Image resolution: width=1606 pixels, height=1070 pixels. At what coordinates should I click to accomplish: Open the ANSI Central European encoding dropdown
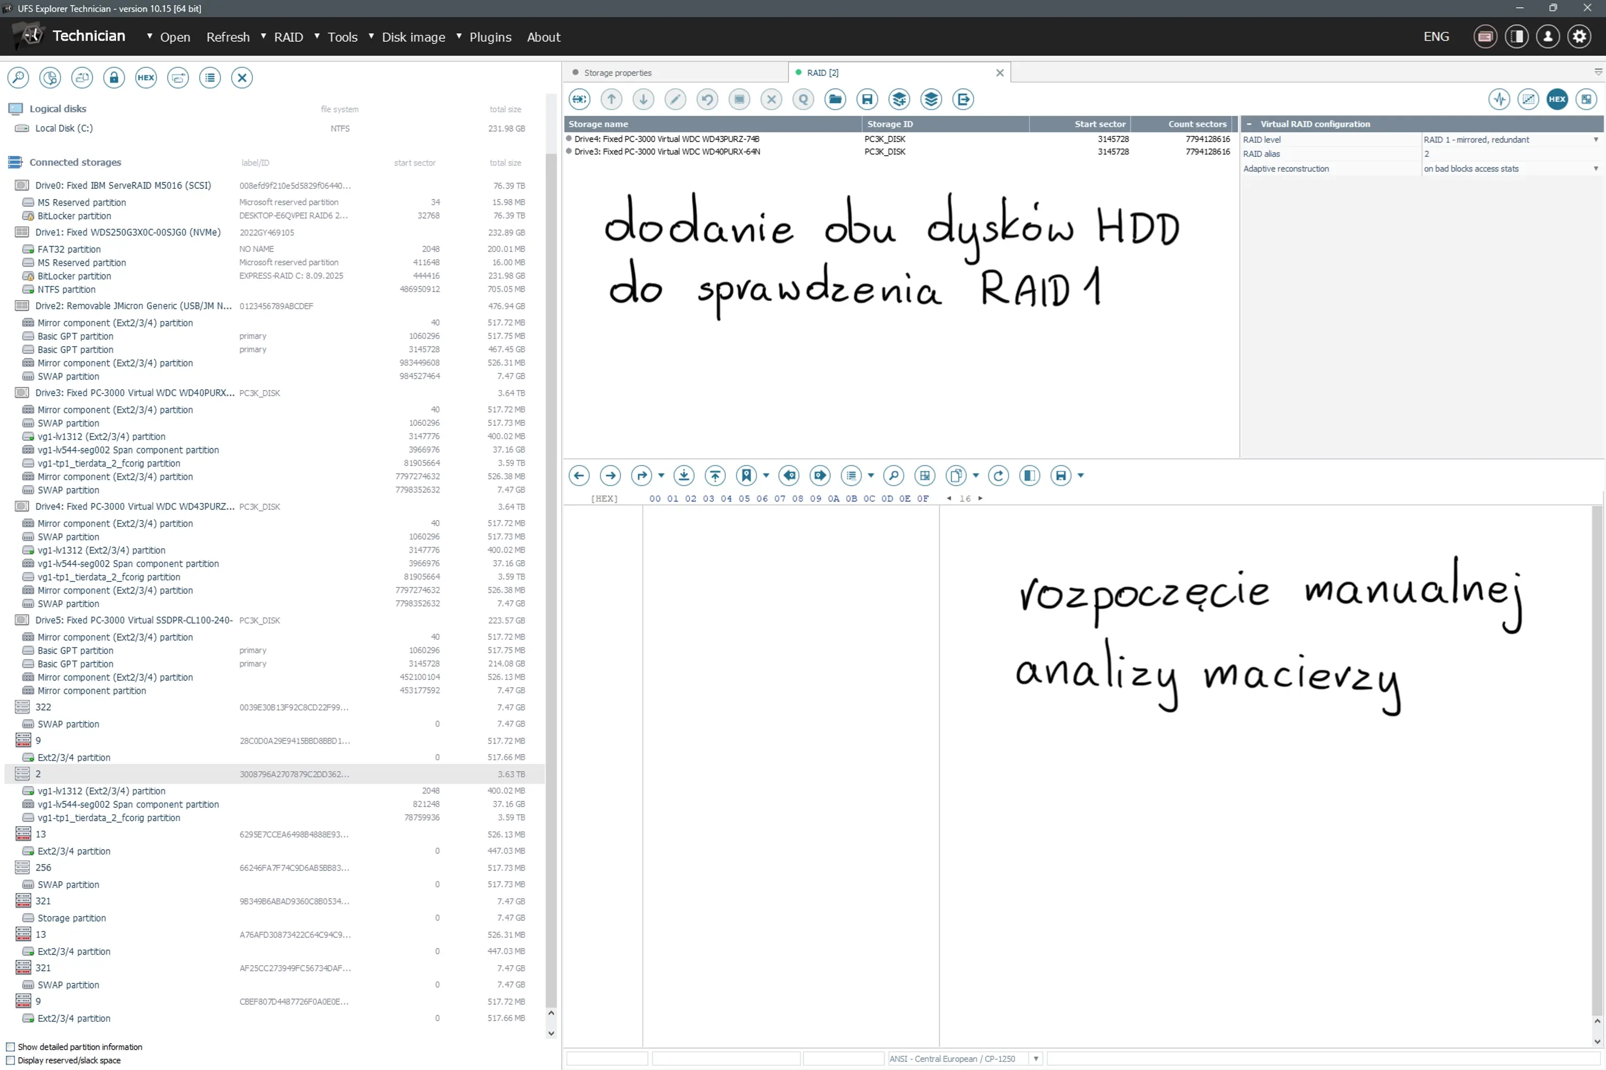pyautogui.click(x=1036, y=1059)
